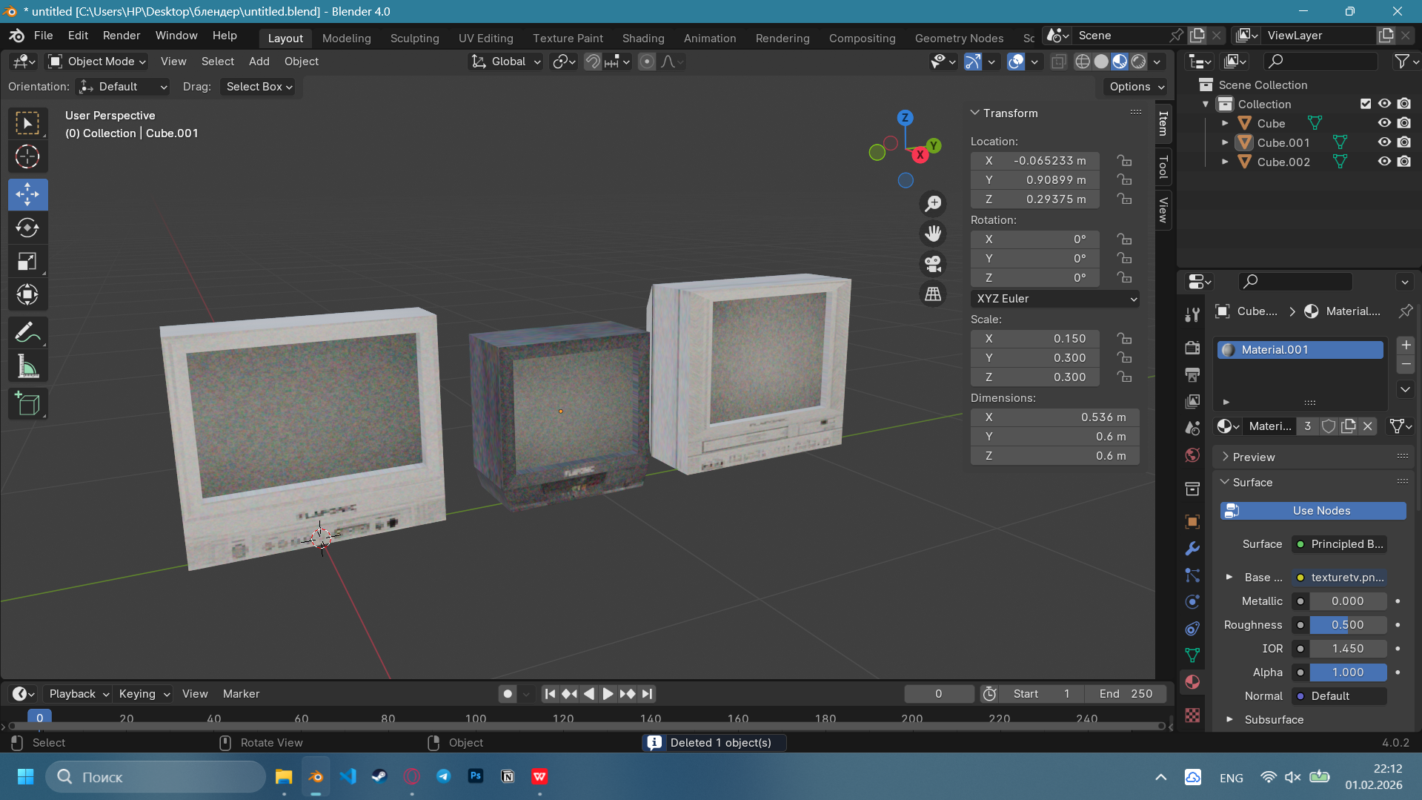Click the Alpha value slider

1347,672
